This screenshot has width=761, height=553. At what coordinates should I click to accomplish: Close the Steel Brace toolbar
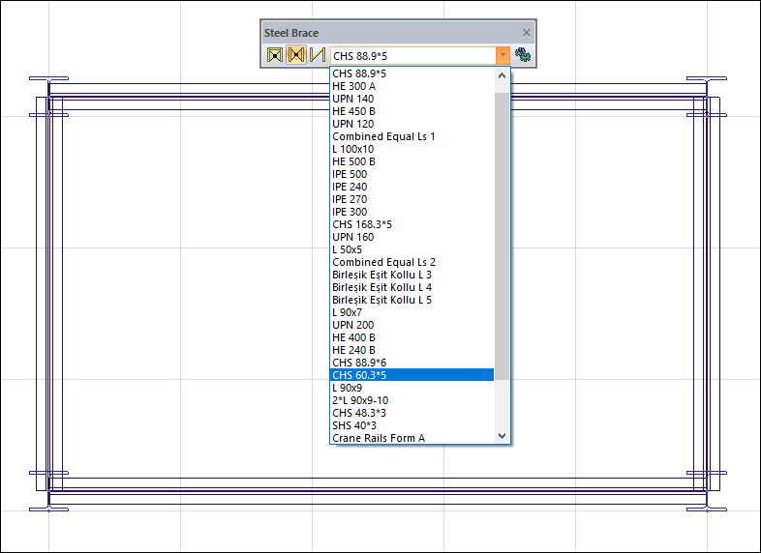click(527, 33)
